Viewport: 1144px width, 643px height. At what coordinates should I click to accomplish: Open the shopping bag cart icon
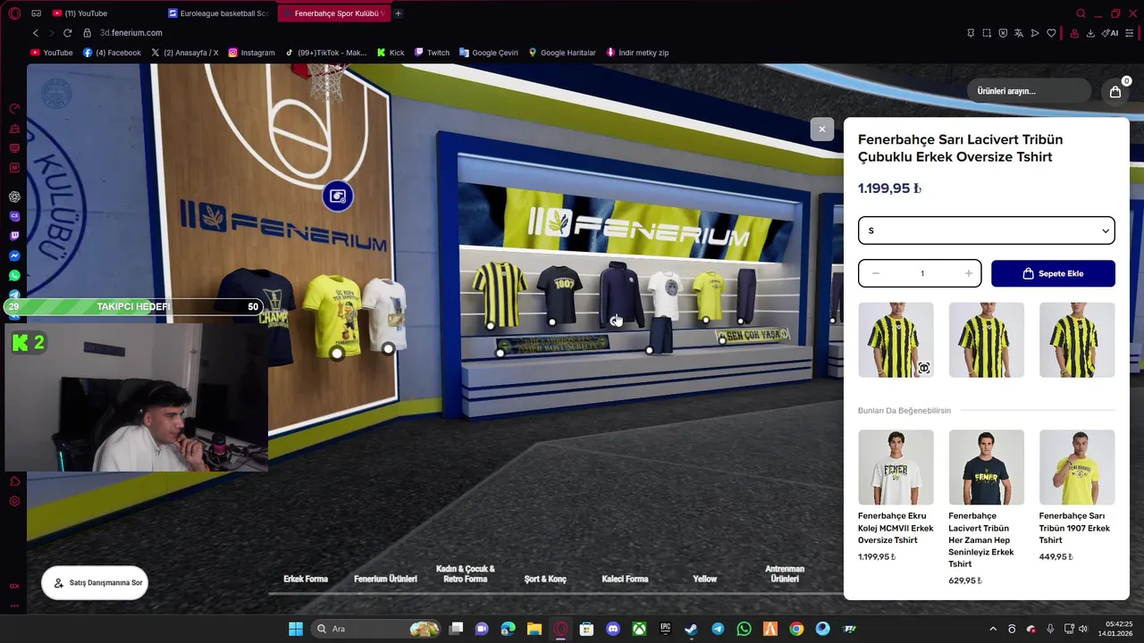tap(1115, 91)
